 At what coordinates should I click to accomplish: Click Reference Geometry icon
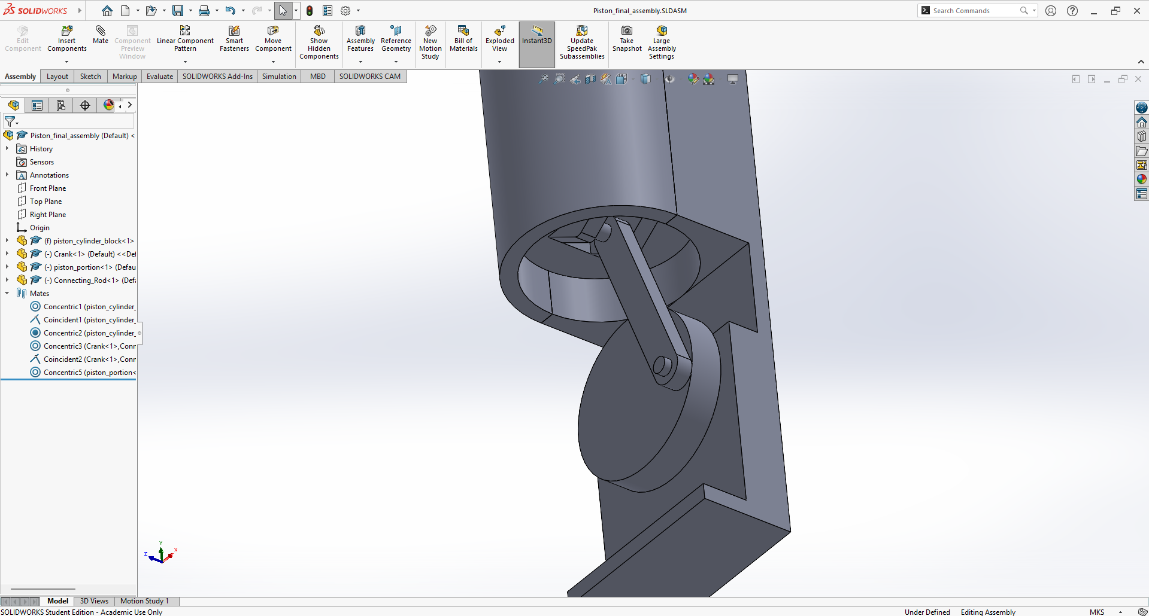point(396,38)
